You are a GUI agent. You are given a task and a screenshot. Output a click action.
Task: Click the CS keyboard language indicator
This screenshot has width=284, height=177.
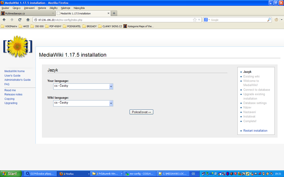click(x=193, y=174)
